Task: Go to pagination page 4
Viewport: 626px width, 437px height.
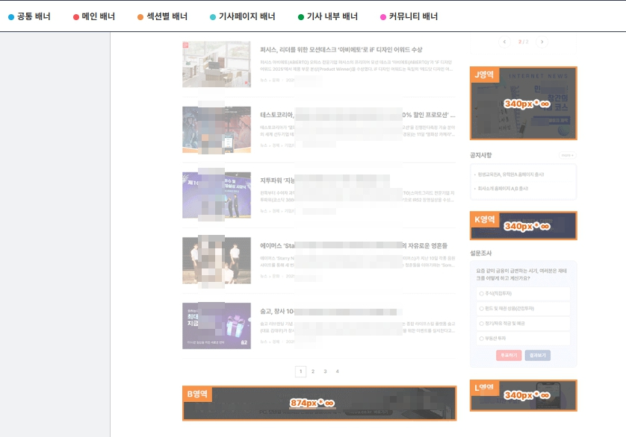Action: [338, 371]
